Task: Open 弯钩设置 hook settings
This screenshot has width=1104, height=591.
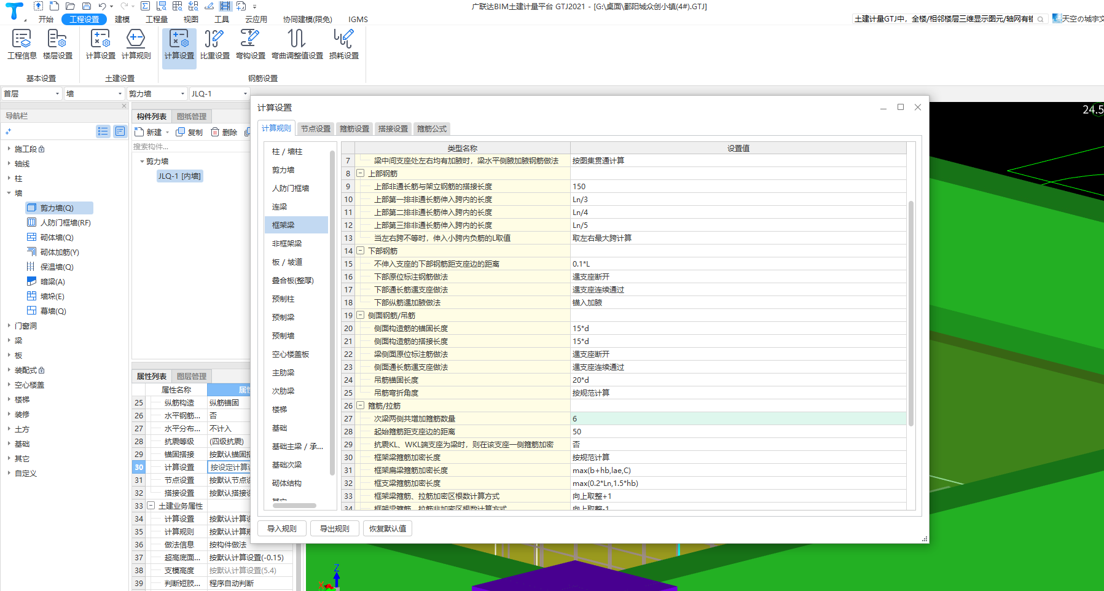Action: point(251,44)
